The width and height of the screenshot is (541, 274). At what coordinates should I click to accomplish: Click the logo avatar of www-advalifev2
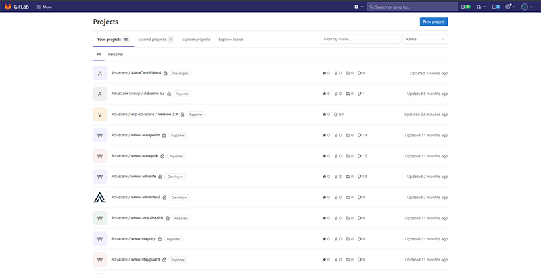pos(100,197)
